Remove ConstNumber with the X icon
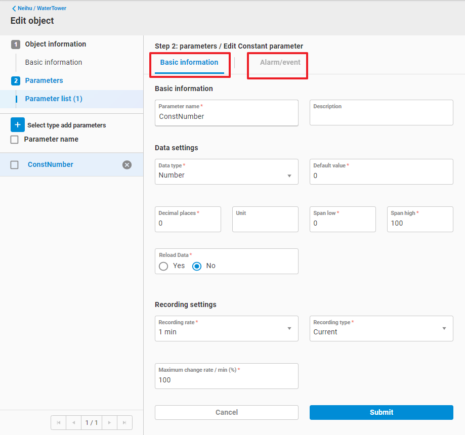 pos(127,165)
